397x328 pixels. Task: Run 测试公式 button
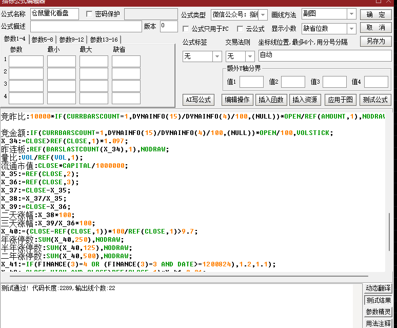(374, 100)
